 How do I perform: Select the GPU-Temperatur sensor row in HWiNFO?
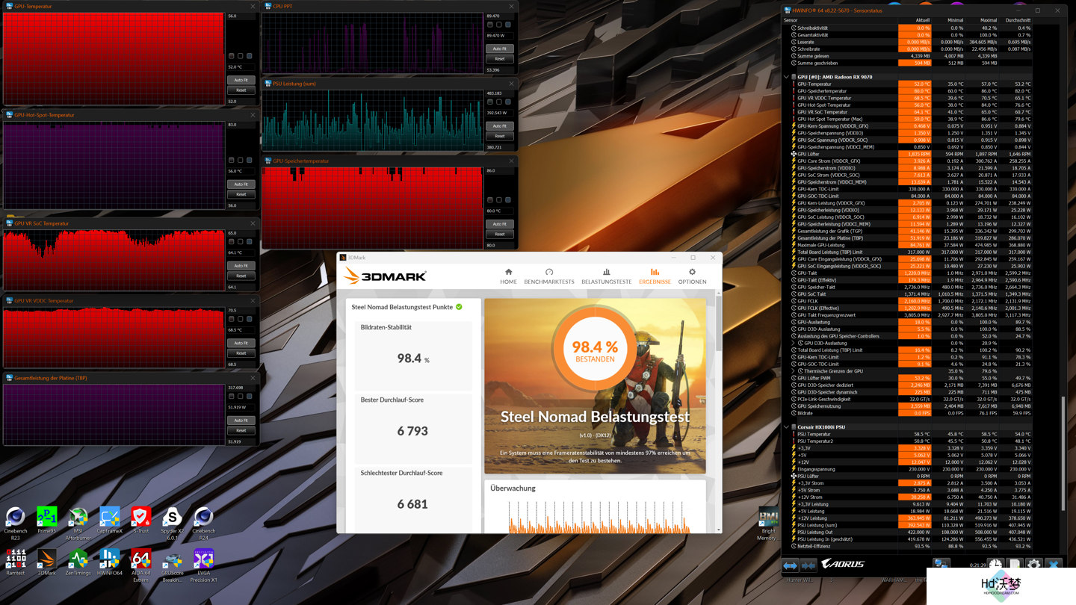[x=910, y=84]
